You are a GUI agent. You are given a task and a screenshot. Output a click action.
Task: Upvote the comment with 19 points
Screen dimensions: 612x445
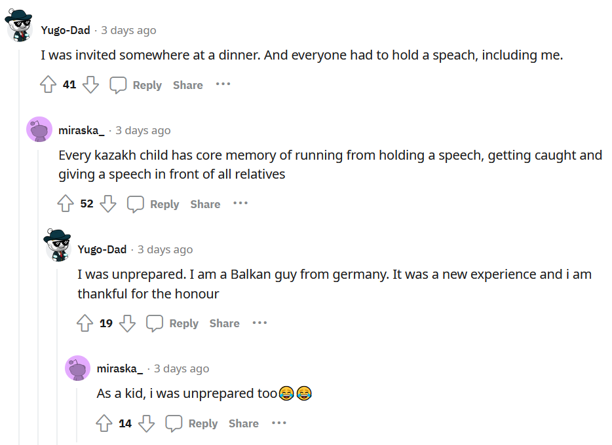tap(85, 323)
